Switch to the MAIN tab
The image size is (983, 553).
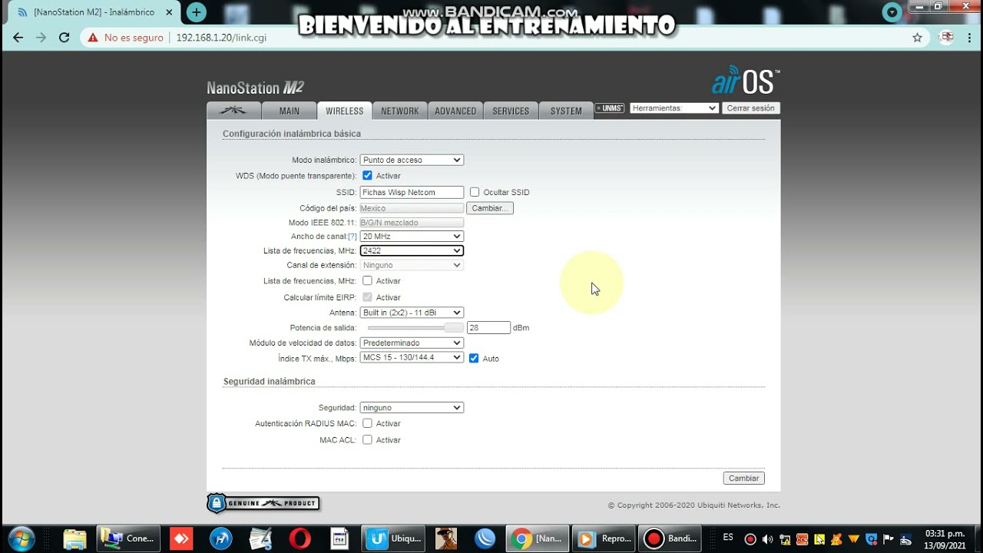[x=290, y=111]
